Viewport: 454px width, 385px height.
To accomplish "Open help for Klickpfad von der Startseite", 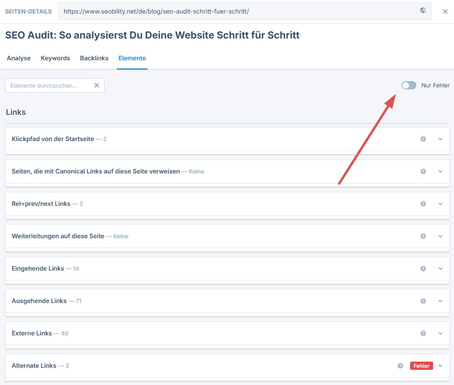I will 423,139.
